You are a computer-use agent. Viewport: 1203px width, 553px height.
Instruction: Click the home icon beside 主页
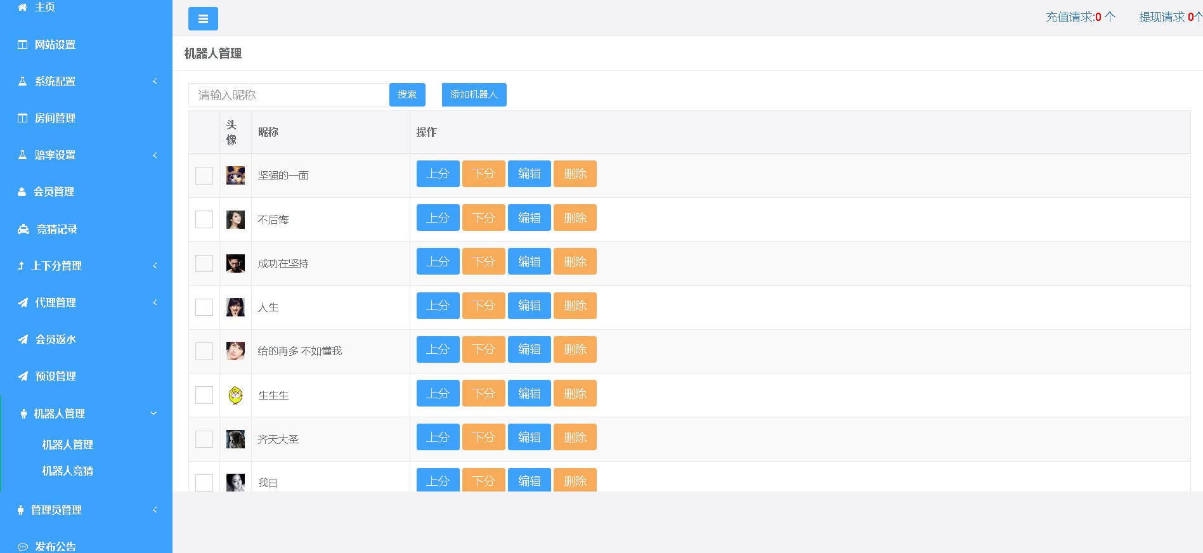(22, 7)
